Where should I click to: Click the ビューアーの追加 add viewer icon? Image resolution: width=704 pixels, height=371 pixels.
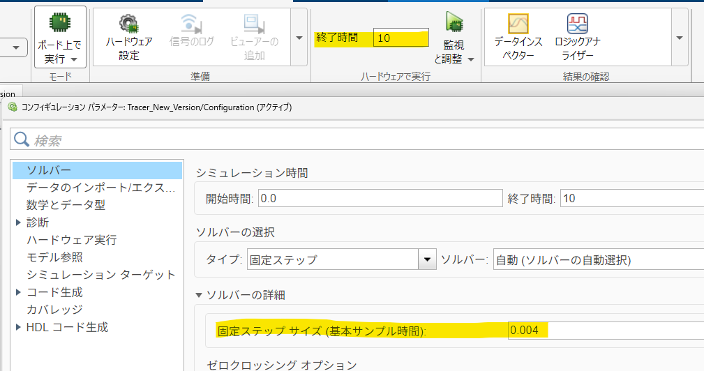pos(254,38)
